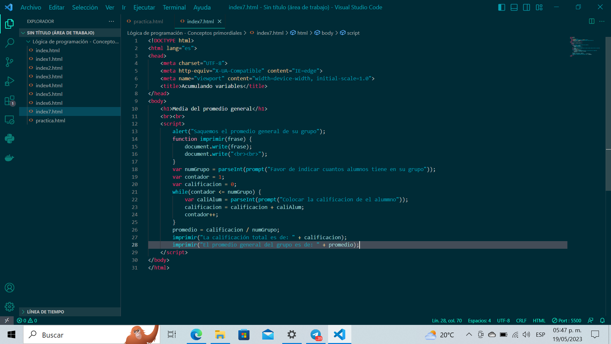This screenshot has width=611, height=344.
Task: Click the errors and warnings status indicator
Action: (x=27, y=320)
